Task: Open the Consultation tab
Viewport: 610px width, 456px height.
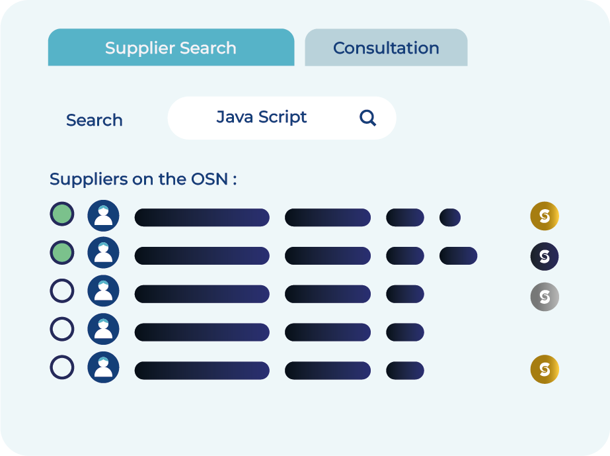Action: [386, 48]
